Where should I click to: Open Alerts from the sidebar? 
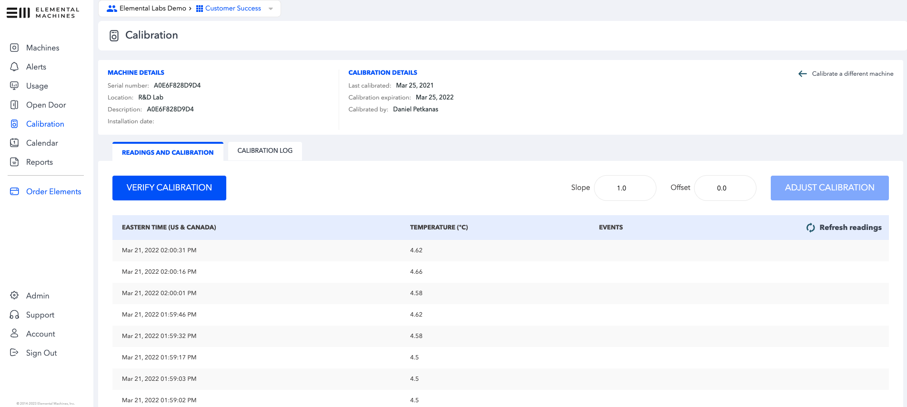36,67
